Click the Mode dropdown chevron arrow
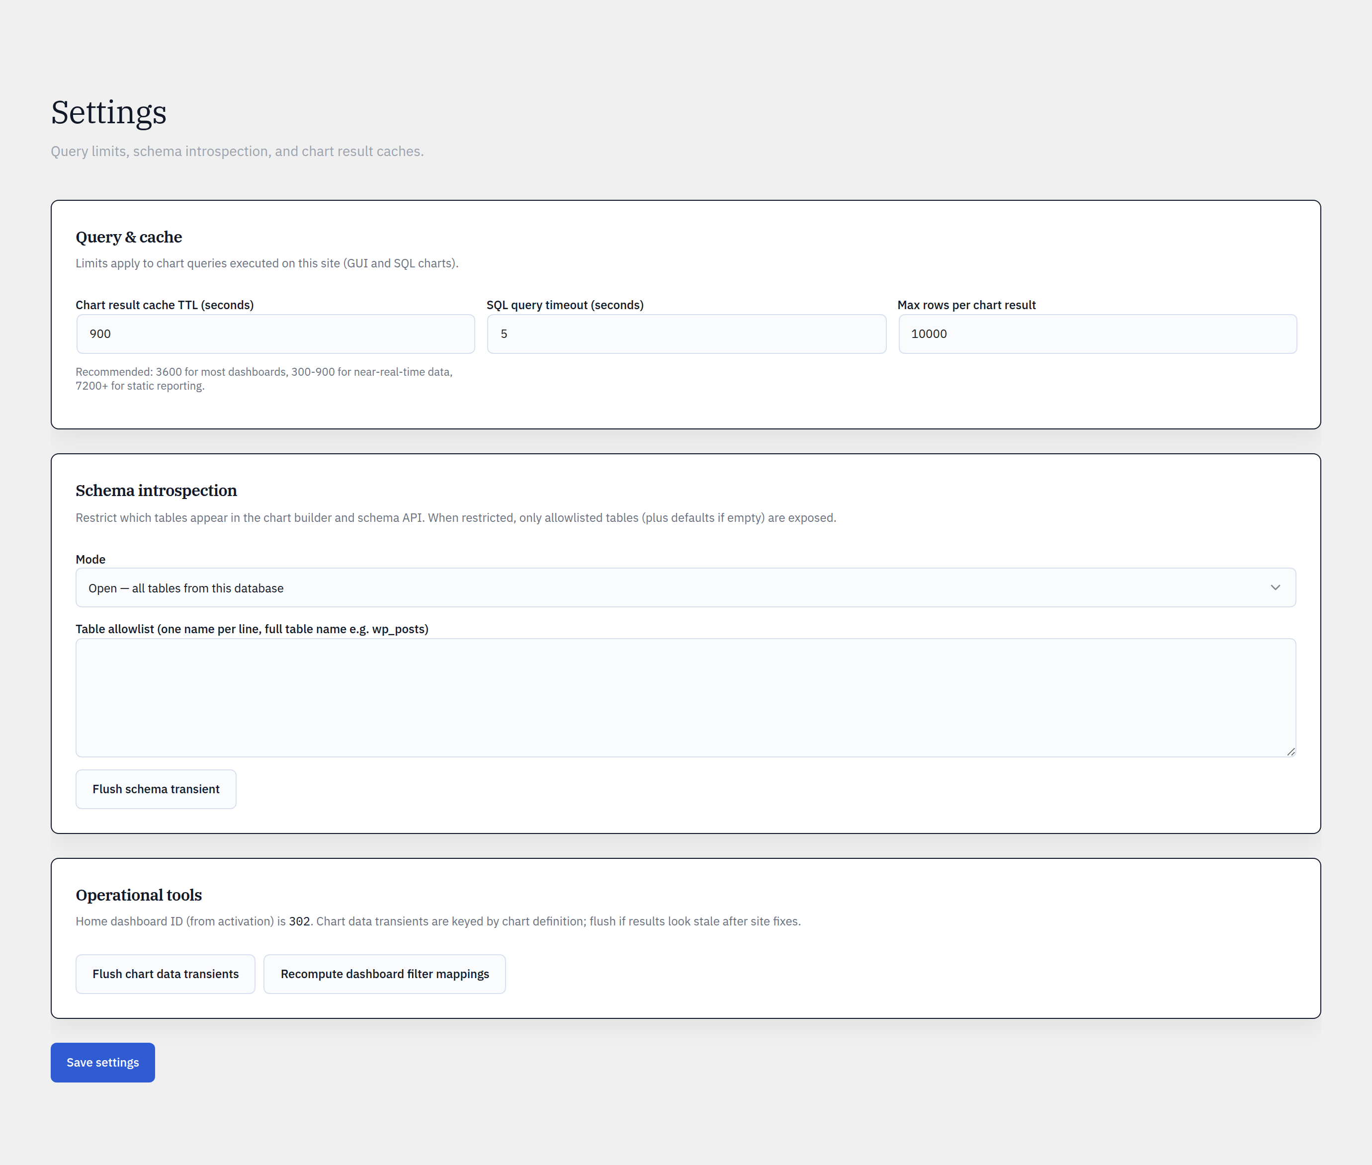 [1275, 588]
